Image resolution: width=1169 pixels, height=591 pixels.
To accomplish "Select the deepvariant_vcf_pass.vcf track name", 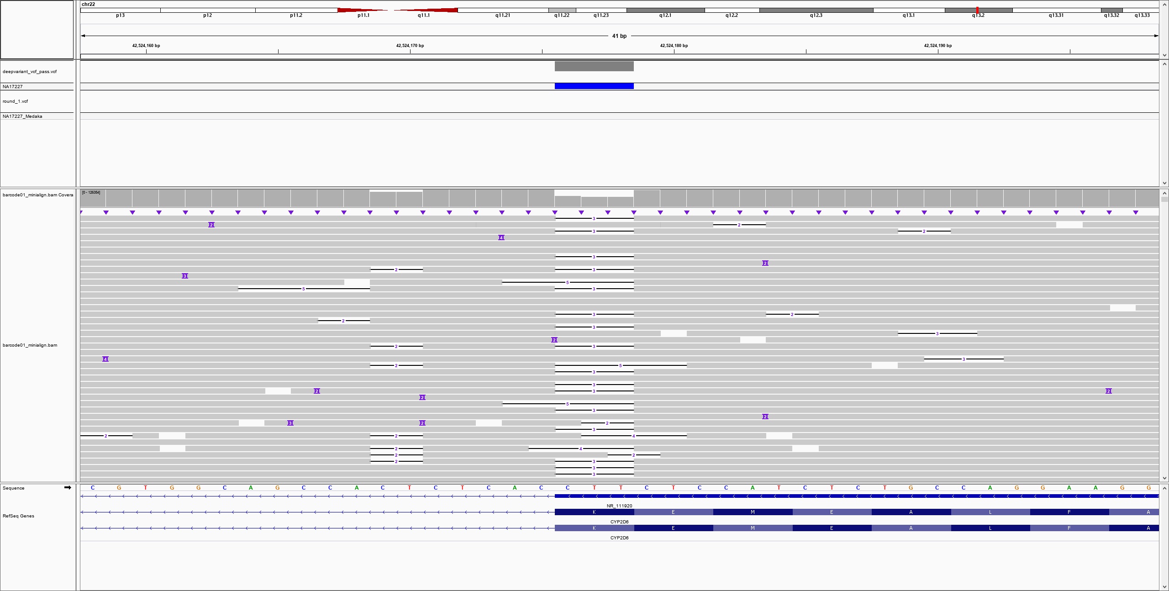I will tap(30, 71).
